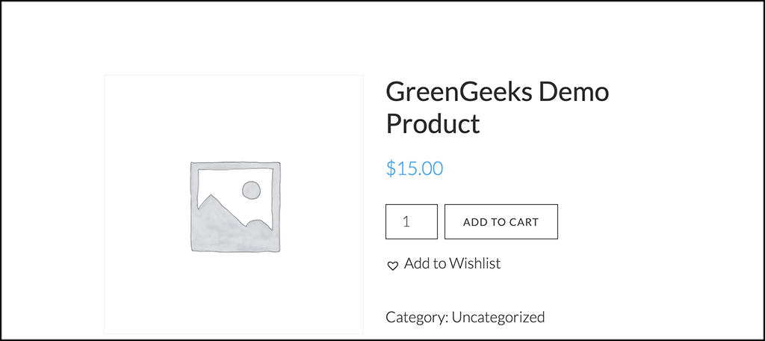Focus the product quantity input field
The image size is (765, 341).
coord(412,221)
